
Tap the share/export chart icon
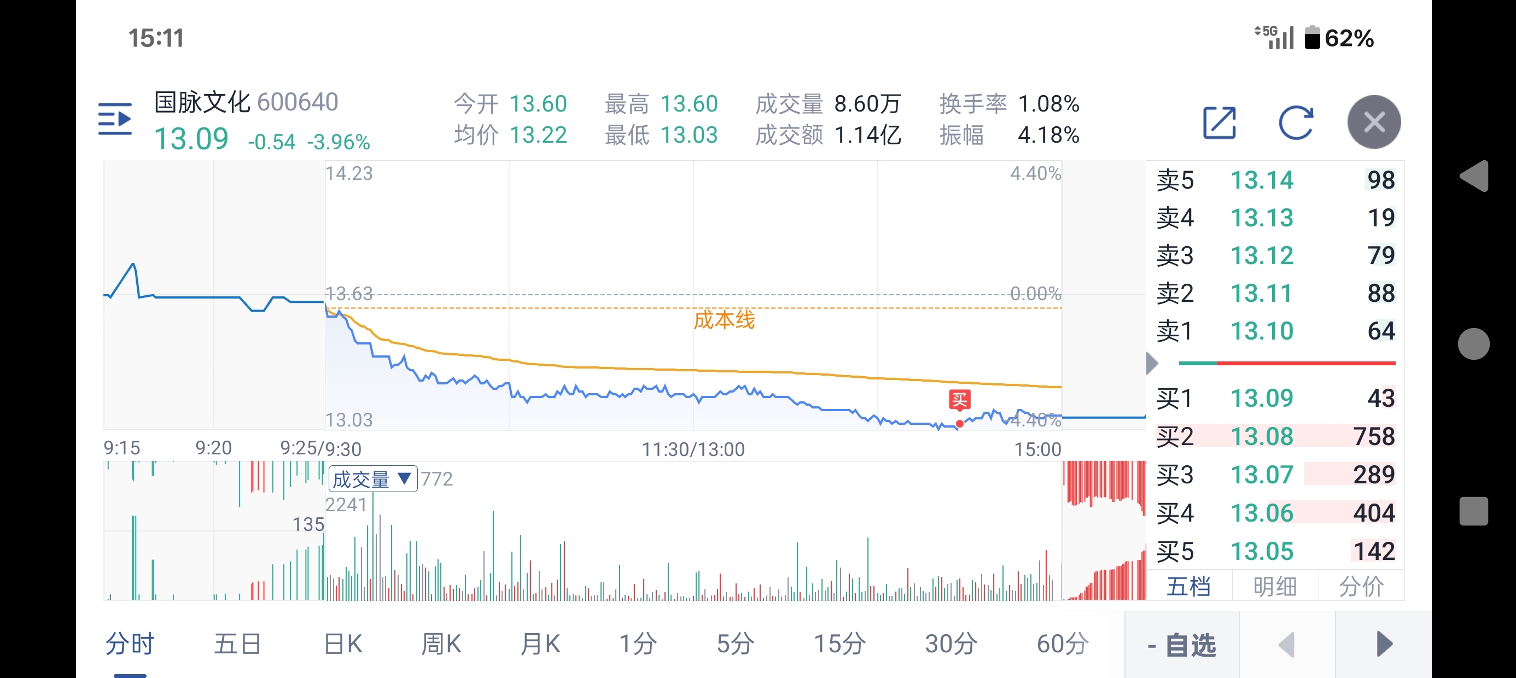pos(1219,122)
